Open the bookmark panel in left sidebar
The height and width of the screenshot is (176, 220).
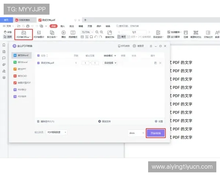[4, 45]
